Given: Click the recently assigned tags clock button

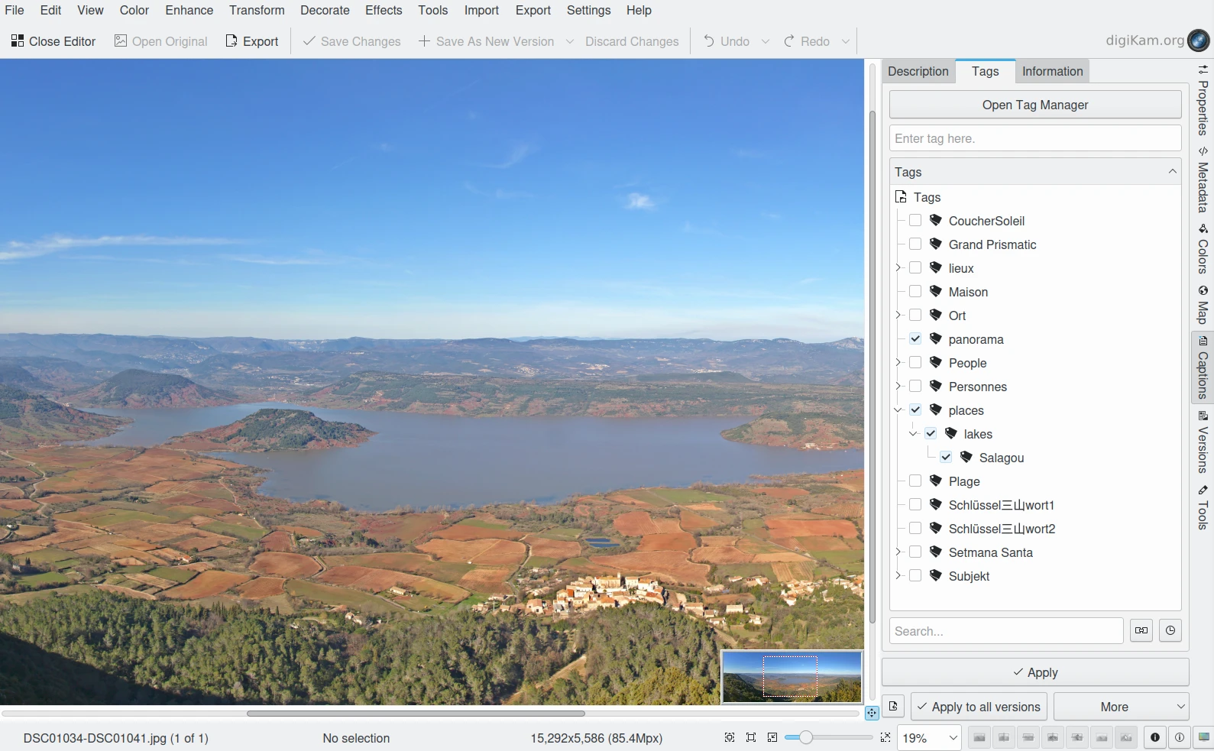Looking at the screenshot, I should (x=1170, y=631).
